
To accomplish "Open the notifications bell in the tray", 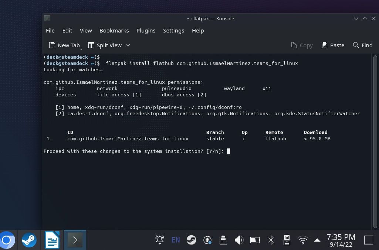I will (159, 240).
